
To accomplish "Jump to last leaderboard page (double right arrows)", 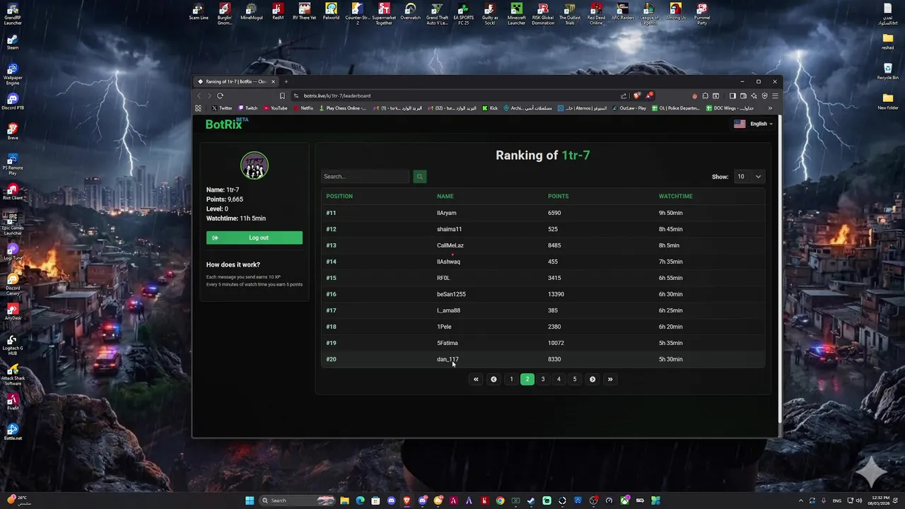I will pos(610,380).
